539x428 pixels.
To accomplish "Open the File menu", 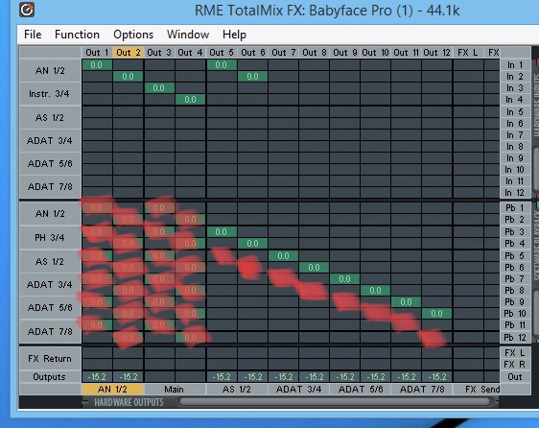I will 33,35.
